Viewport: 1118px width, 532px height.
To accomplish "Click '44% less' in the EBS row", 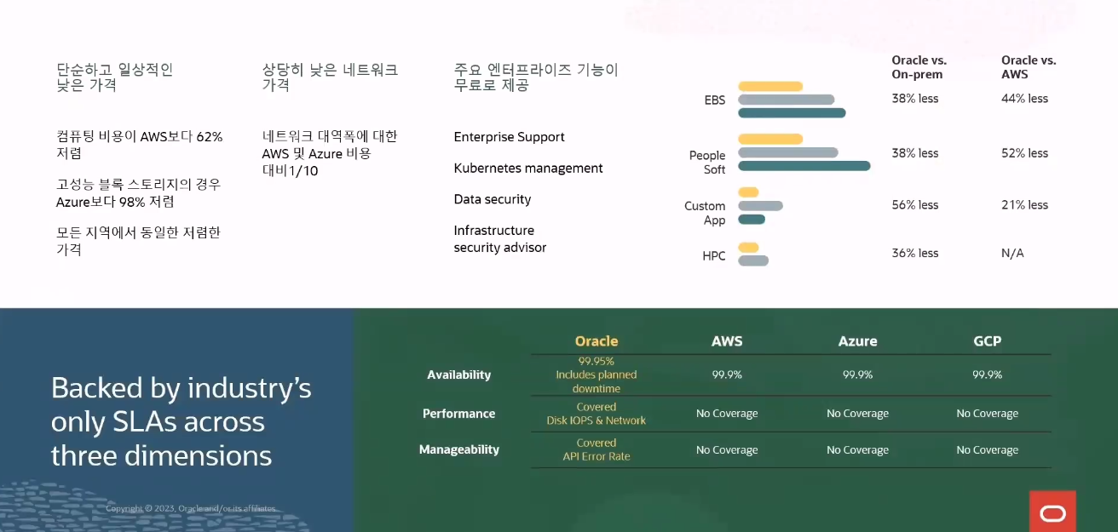I will tap(1025, 99).
